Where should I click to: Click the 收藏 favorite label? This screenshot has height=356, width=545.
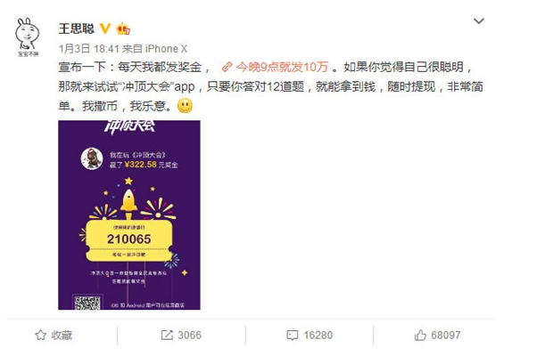62,336
